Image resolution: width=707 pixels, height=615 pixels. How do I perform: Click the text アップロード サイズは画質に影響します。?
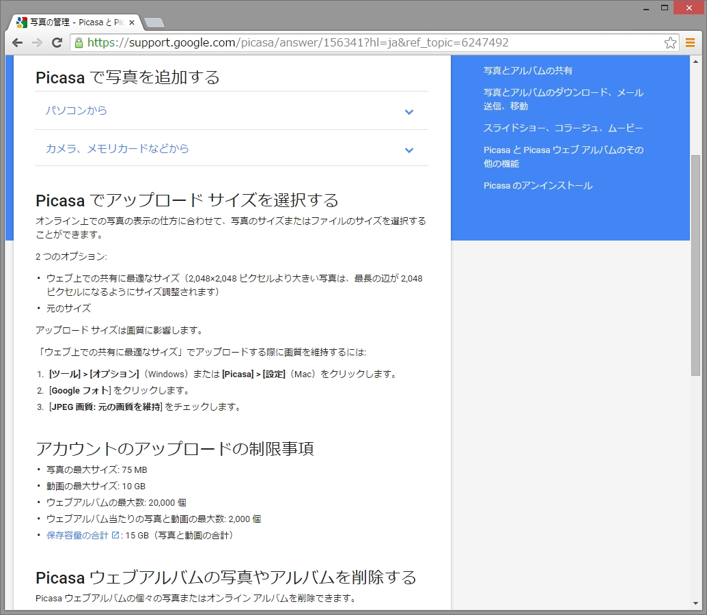(120, 330)
